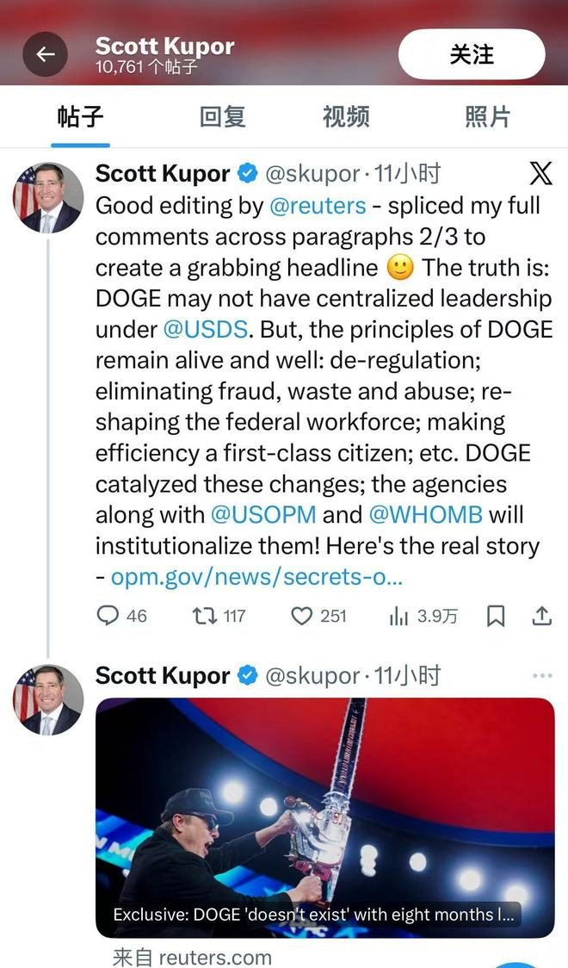
Task: Open the opm.gov/news article link
Action: (x=256, y=577)
